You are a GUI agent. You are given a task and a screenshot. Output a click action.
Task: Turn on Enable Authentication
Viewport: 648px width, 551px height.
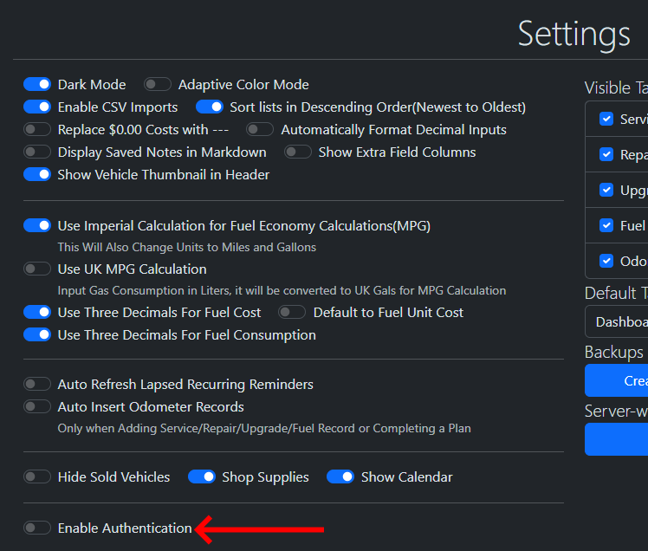pos(37,528)
